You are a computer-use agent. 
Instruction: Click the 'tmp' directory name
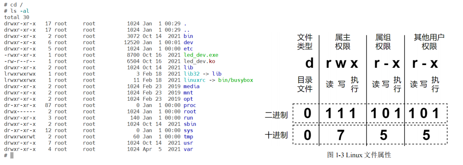[188, 137]
